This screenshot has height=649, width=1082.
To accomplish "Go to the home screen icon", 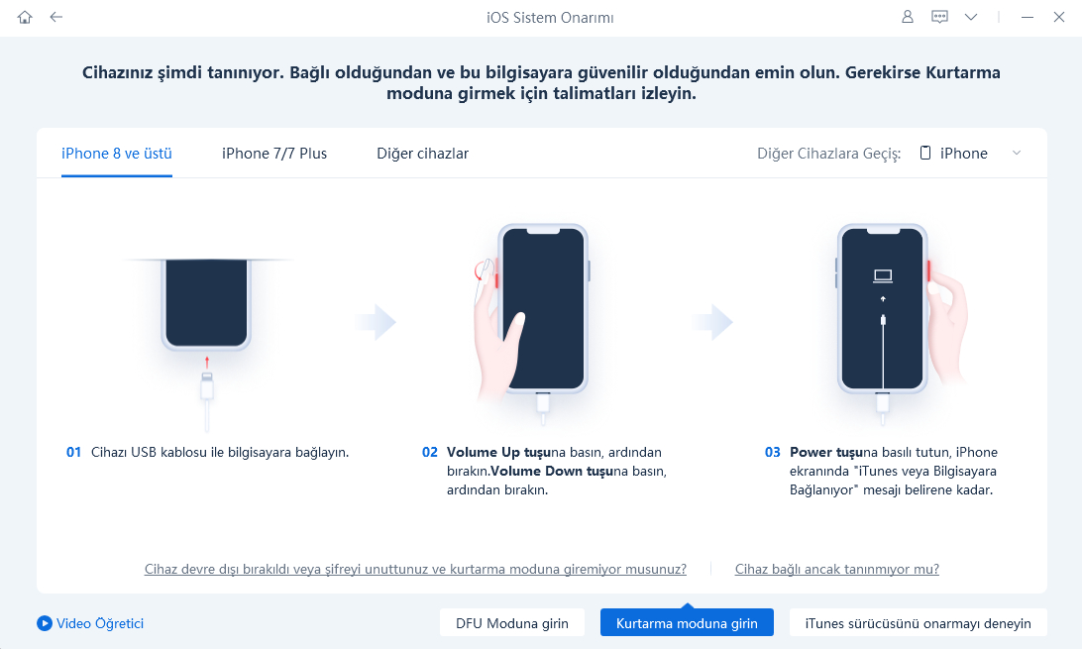I will pyautogui.click(x=25, y=17).
